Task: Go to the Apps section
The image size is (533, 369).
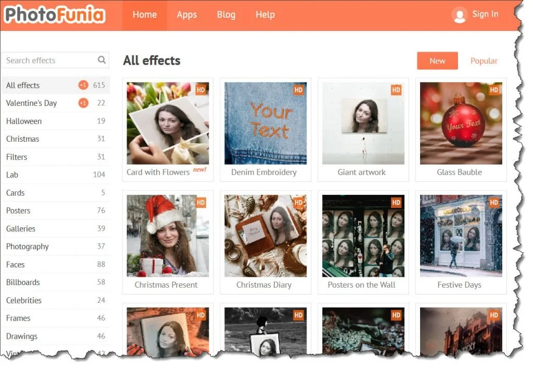Action: (187, 15)
